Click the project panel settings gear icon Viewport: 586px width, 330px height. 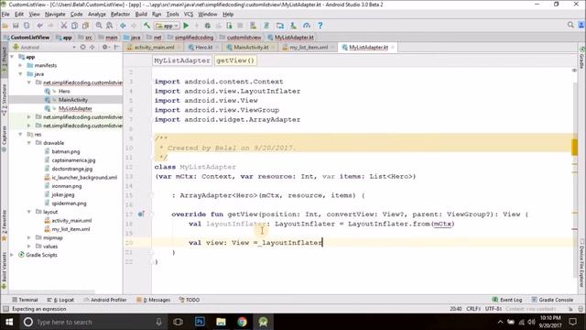[x=105, y=47]
